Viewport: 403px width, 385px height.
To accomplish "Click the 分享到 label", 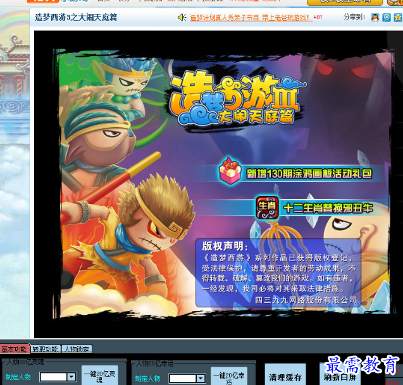I will (354, 17).
